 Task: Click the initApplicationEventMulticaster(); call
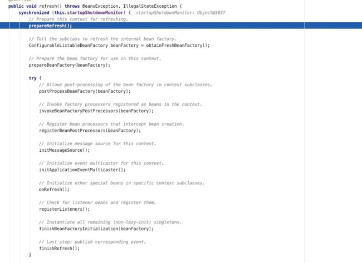(82, 170)
